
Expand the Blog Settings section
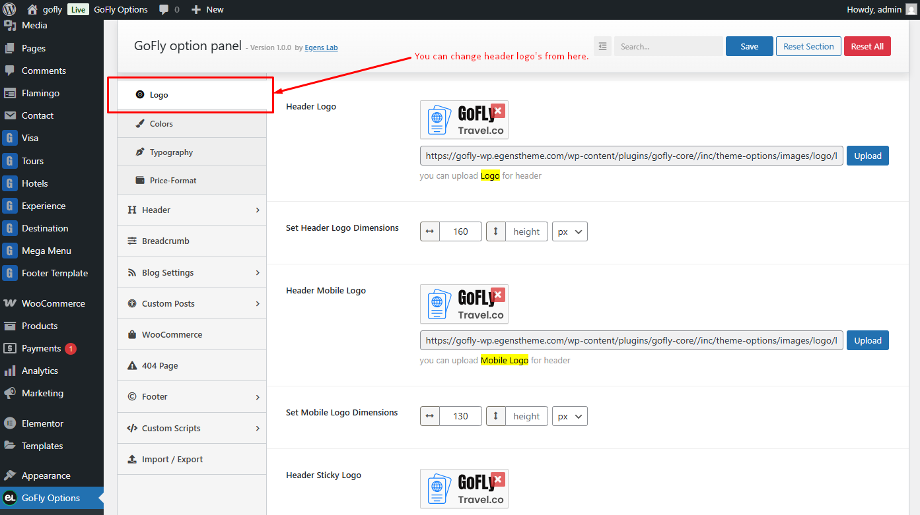point(192,272)
